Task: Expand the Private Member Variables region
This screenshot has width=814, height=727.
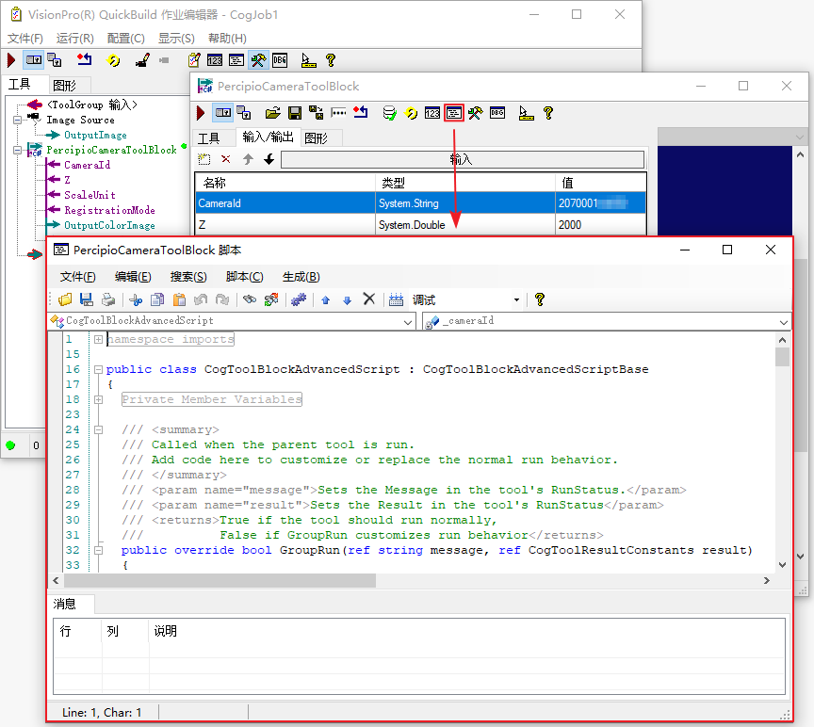Action: pos(98,399)
